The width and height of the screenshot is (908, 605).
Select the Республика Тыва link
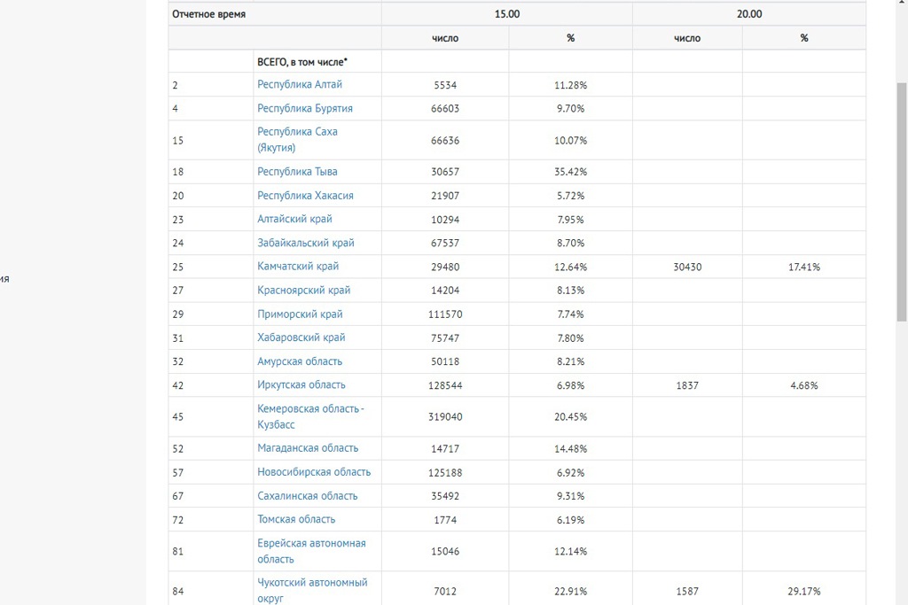[297, 172]
